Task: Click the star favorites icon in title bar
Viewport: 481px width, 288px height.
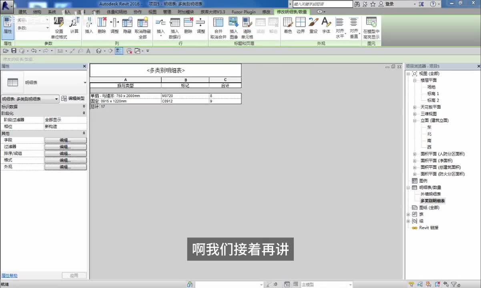Action: point(373,4)
